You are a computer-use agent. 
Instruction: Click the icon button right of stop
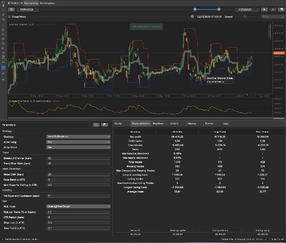pos(281,10)
